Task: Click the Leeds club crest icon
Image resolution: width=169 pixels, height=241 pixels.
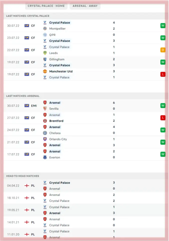Action: (x=45, y=53)
